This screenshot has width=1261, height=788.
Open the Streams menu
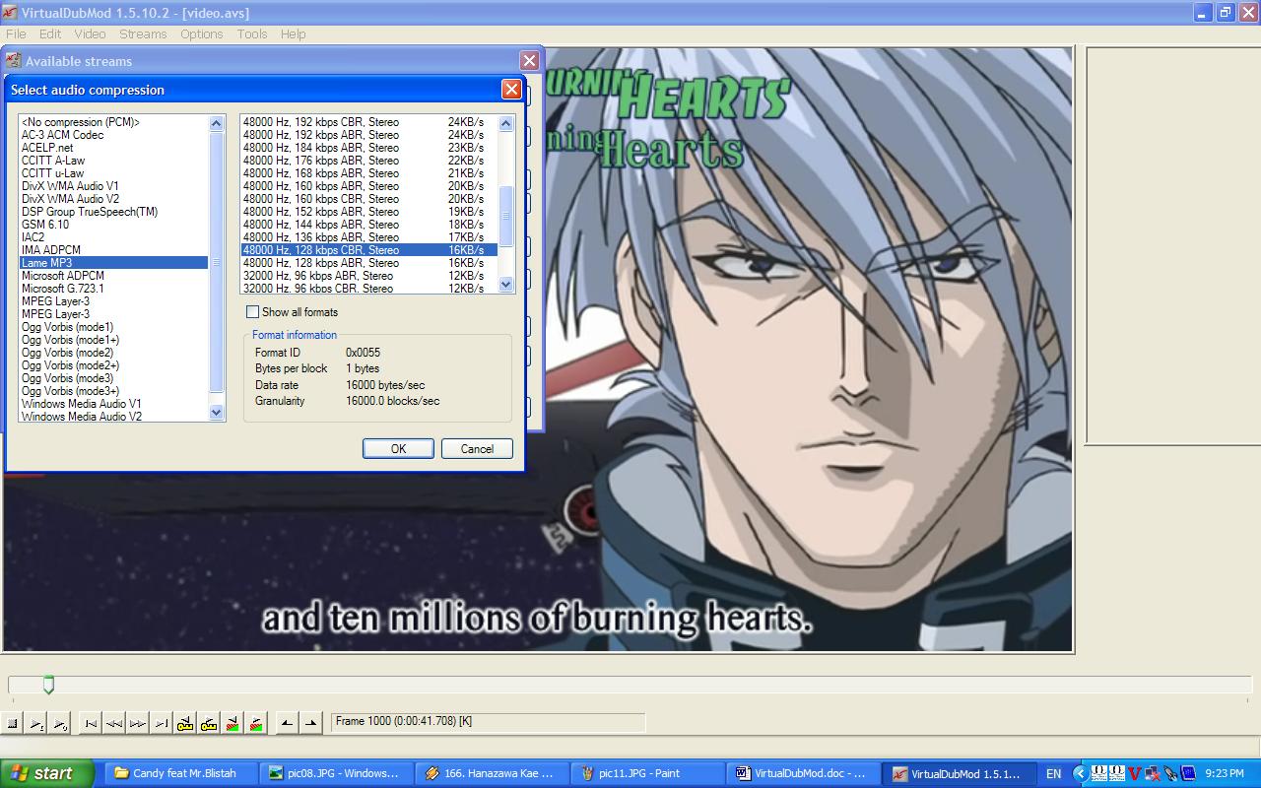click(x=143, y=33)
